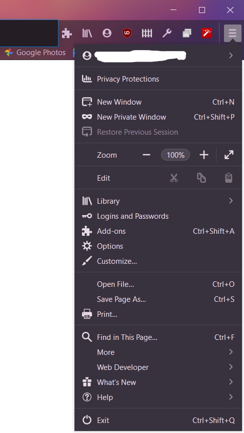Viewport: 244px width, 433px height.
Task: Expand the Library submenu
Action: [158, 201]
